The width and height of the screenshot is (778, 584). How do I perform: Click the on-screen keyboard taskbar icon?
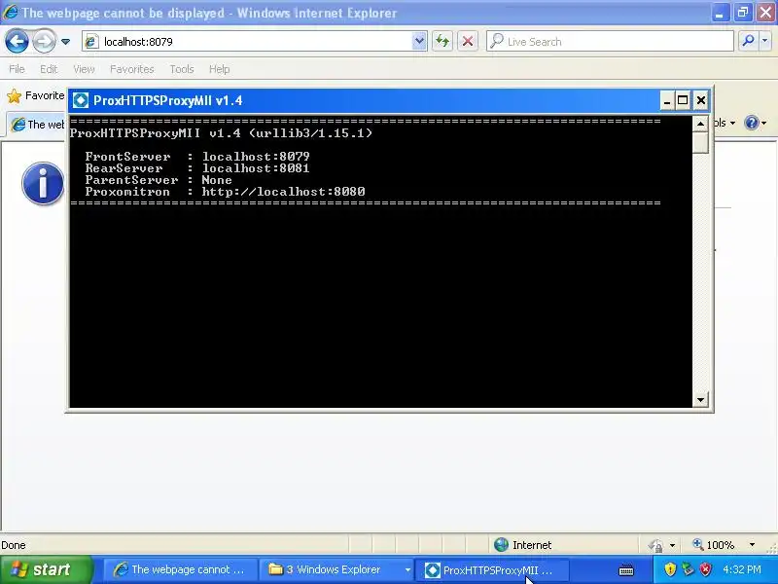[x=626, y=570]
